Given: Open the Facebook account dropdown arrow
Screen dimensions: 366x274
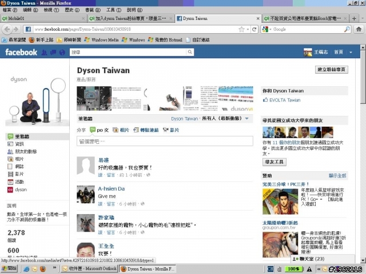Looking at the screenshot, I should pos(351,53).
